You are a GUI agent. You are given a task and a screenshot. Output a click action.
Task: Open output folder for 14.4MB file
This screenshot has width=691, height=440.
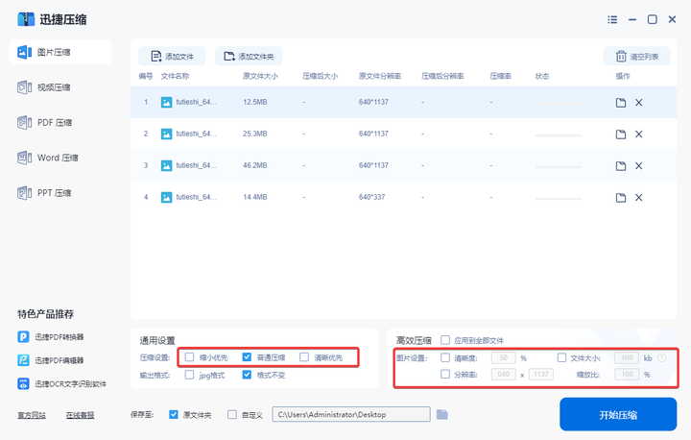pos(621,198)
